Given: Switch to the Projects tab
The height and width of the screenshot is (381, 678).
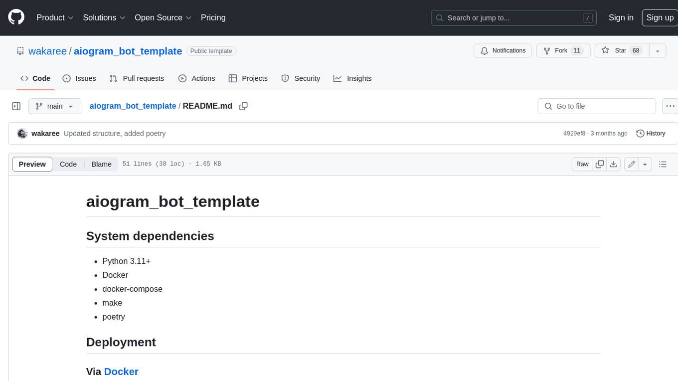Looking at the screenshot, I should (248, 78).
